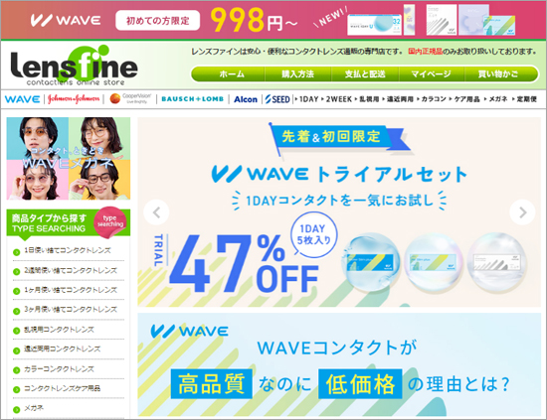
Task: Open the WAVE トライアルセット 47% OFF banner
Action: point(339,212)
